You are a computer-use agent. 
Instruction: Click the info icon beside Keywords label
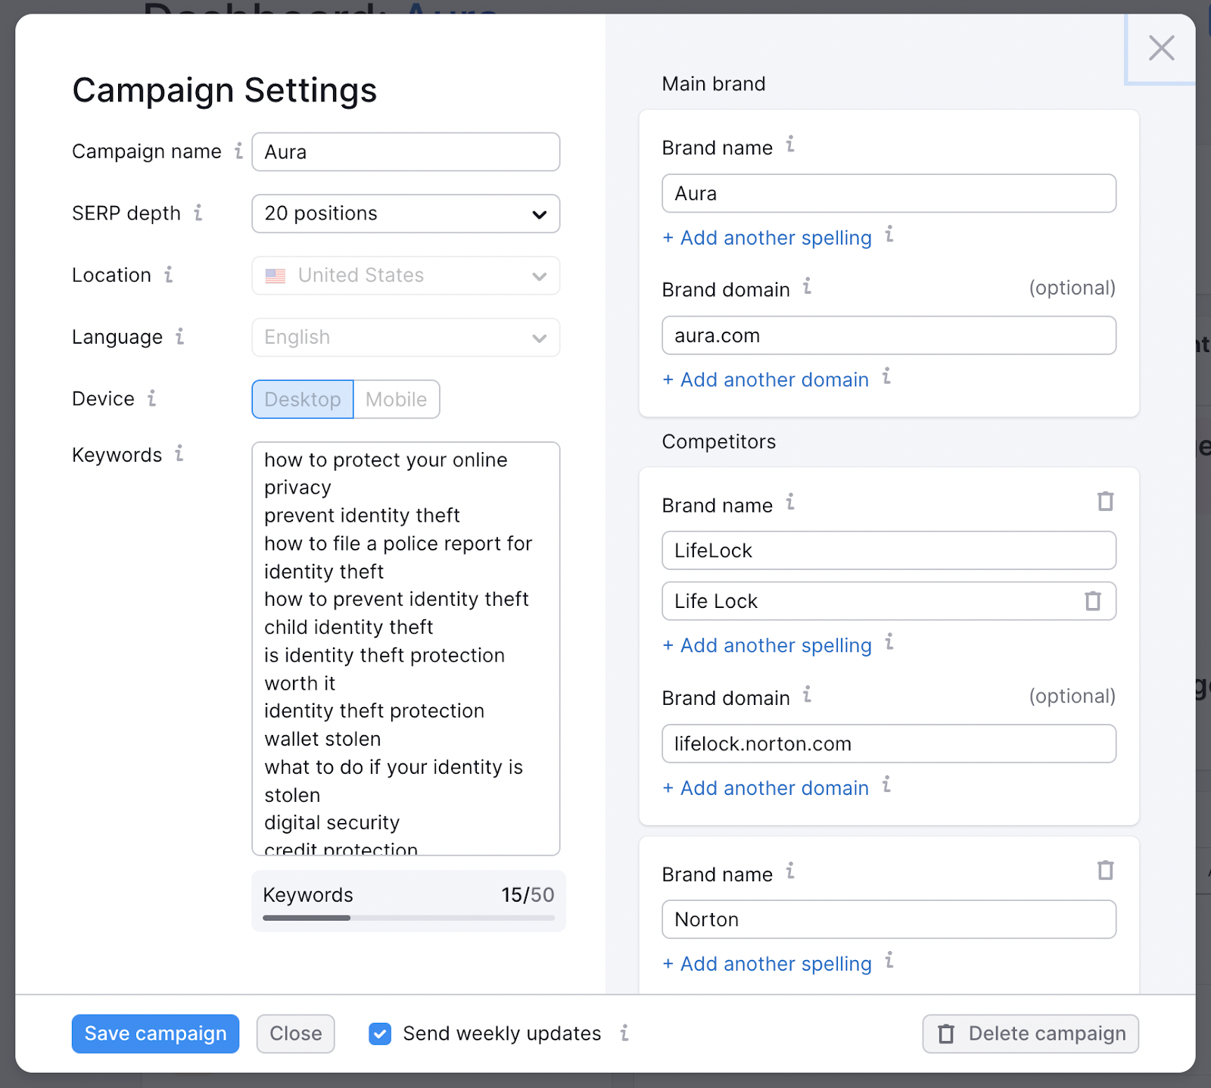pos(179,454)
